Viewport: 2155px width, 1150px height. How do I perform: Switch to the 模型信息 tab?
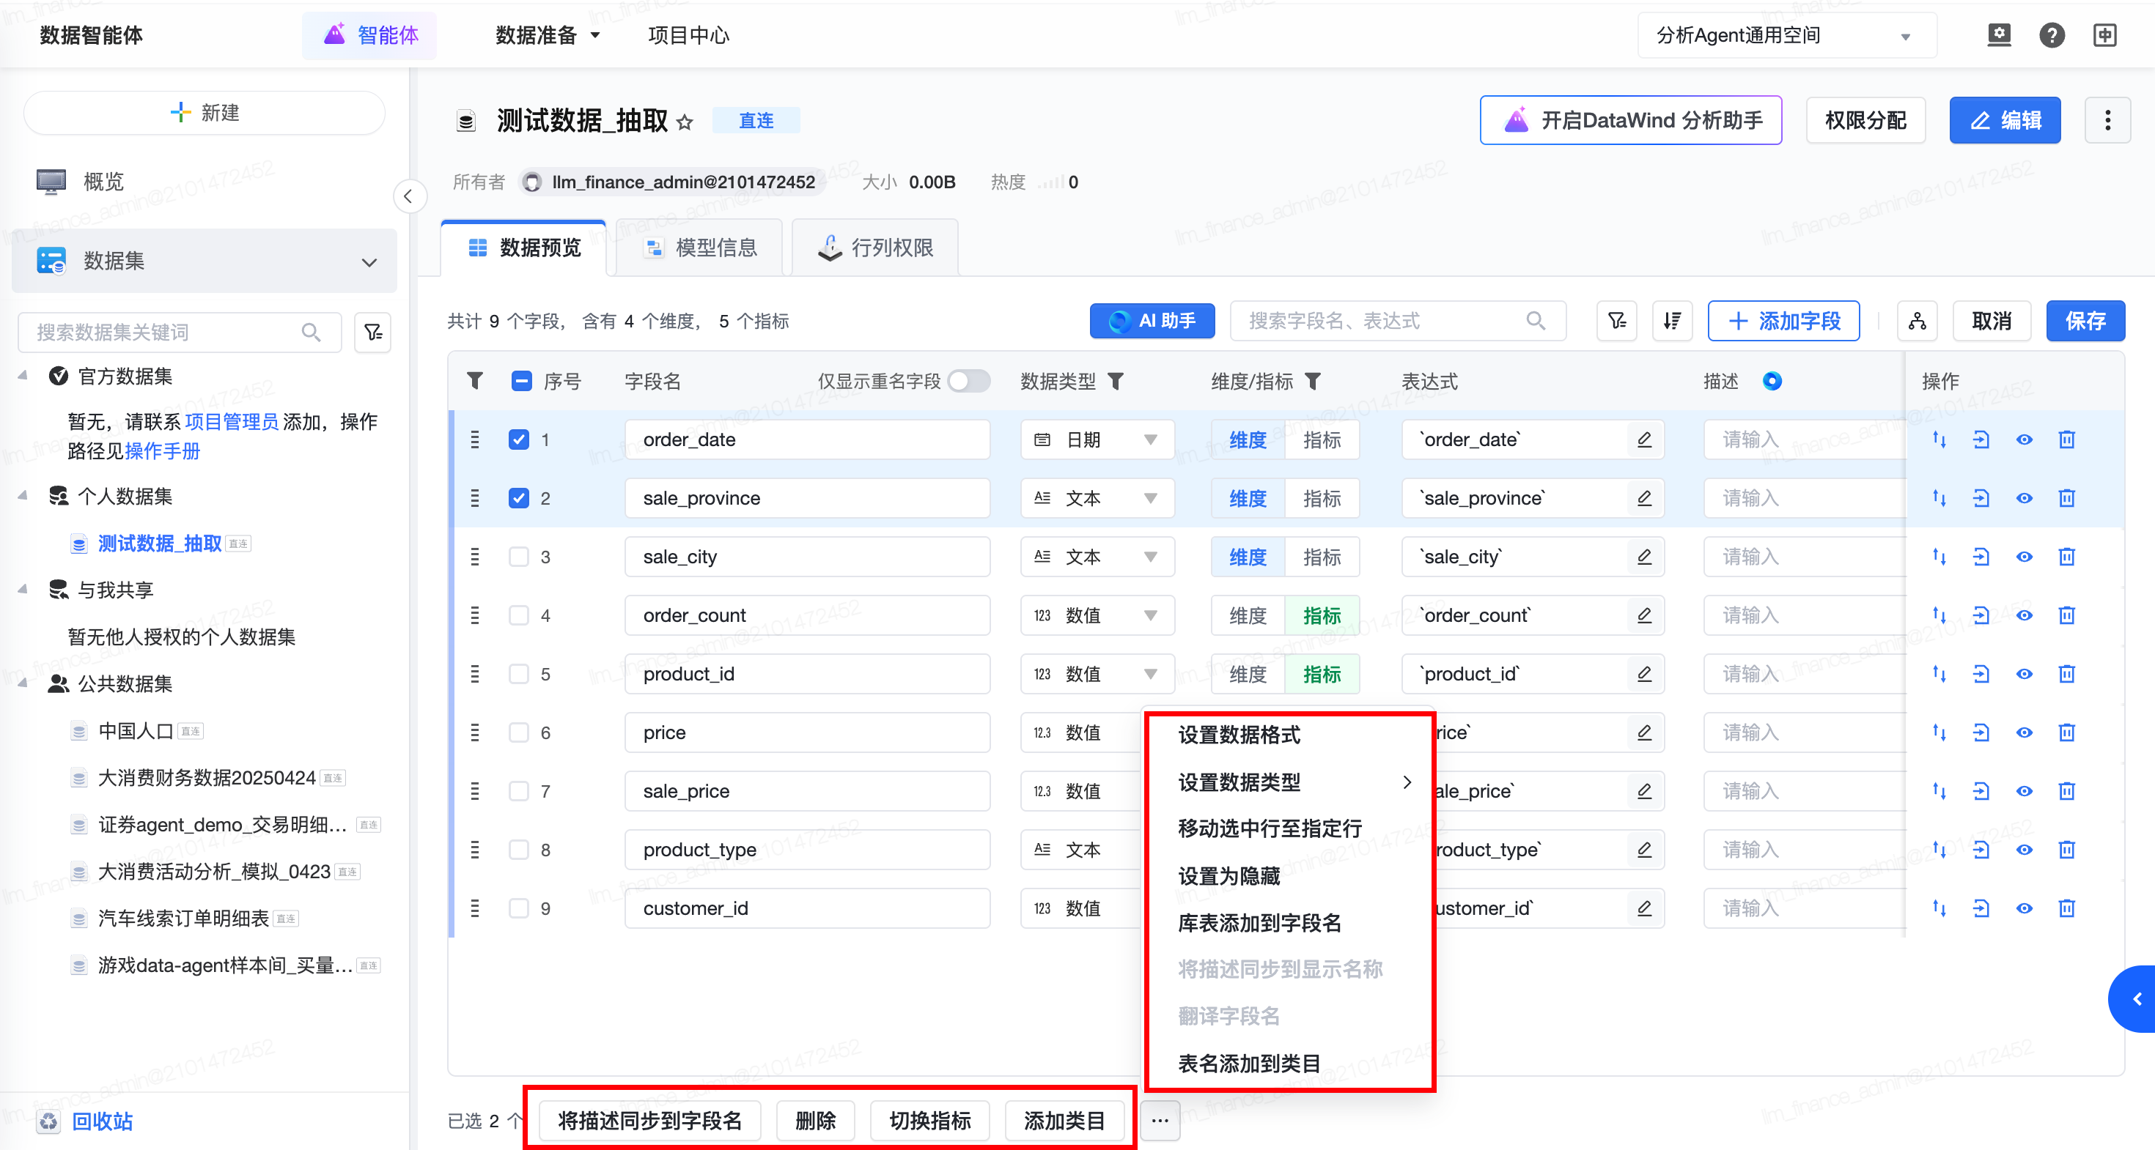point(700,248)
